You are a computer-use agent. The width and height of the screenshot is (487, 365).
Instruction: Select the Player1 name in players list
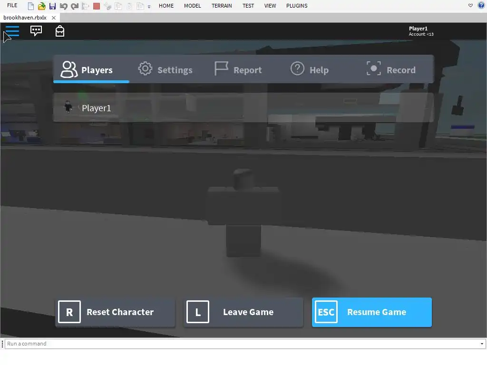point(96,108)
